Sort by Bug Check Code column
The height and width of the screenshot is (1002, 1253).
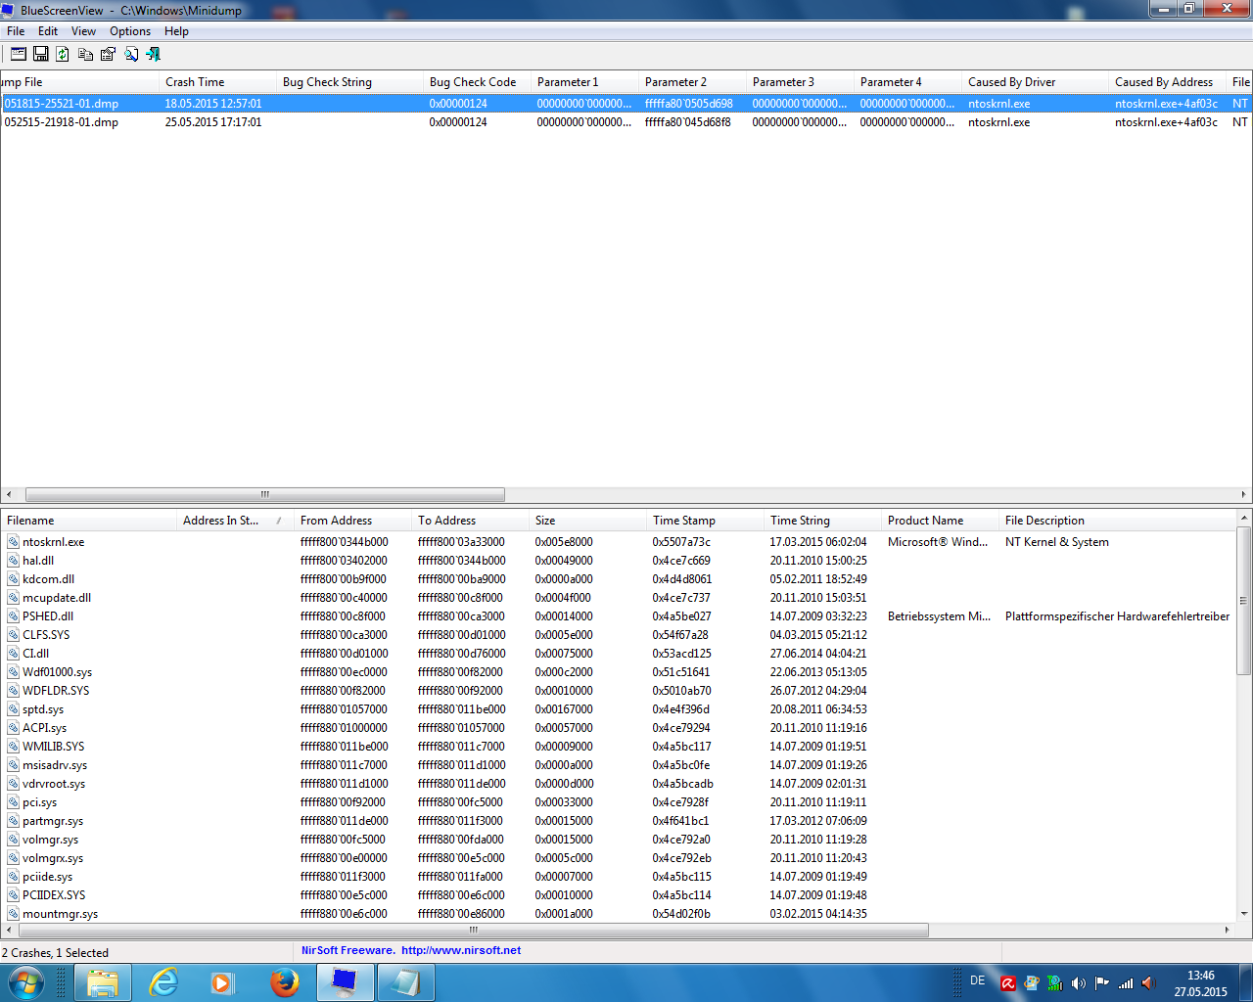477,82
